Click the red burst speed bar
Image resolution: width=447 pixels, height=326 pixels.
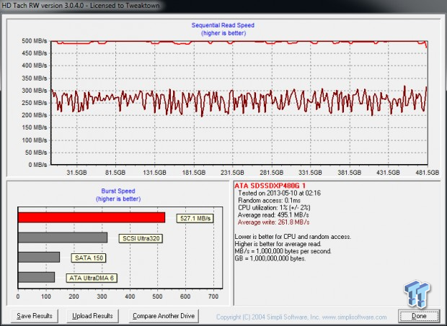(92, 217)
